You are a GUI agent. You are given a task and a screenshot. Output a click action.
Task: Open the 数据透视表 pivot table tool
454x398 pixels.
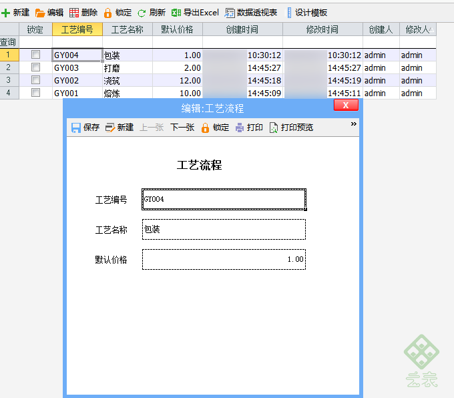(x=230, y=13)
